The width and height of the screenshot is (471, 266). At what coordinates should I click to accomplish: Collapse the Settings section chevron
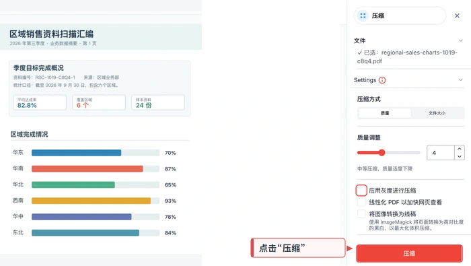[x=460, y=80]
